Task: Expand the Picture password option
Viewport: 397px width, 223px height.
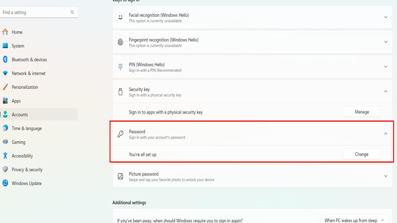Action: pos(386,176)
